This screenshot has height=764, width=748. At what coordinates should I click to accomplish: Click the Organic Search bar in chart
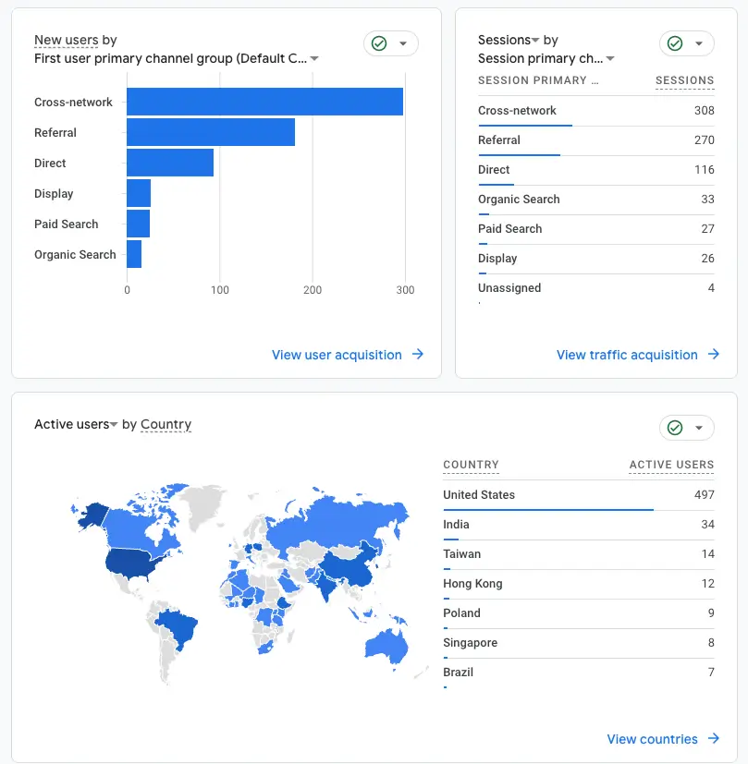click(134, 254)
